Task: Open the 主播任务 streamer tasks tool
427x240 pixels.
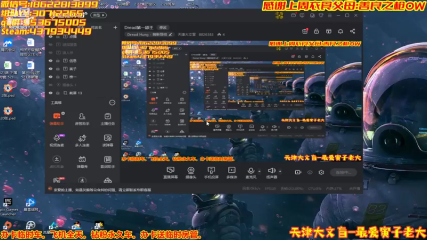Action: click(x=108, y=119)
